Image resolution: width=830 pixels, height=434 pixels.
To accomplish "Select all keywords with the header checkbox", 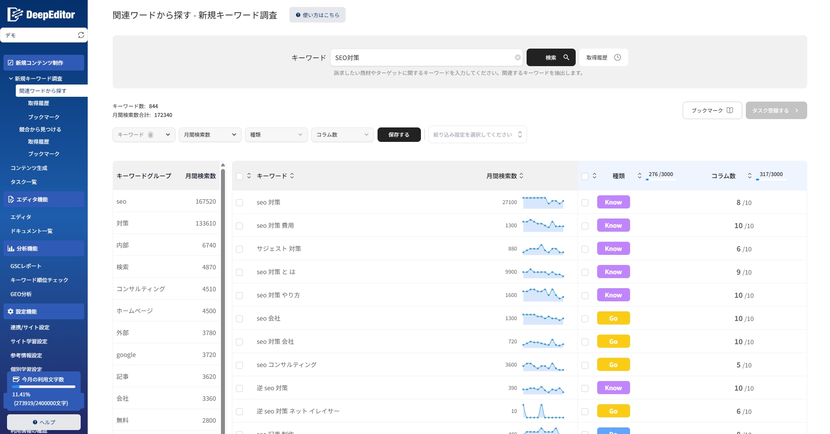I will [x=239, y=176].
